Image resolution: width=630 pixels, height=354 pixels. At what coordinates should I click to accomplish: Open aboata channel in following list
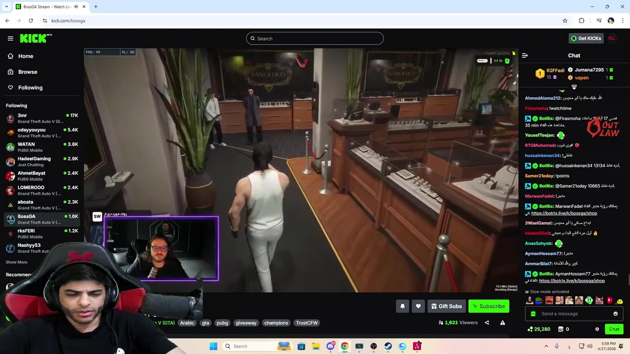click(42, 205)
